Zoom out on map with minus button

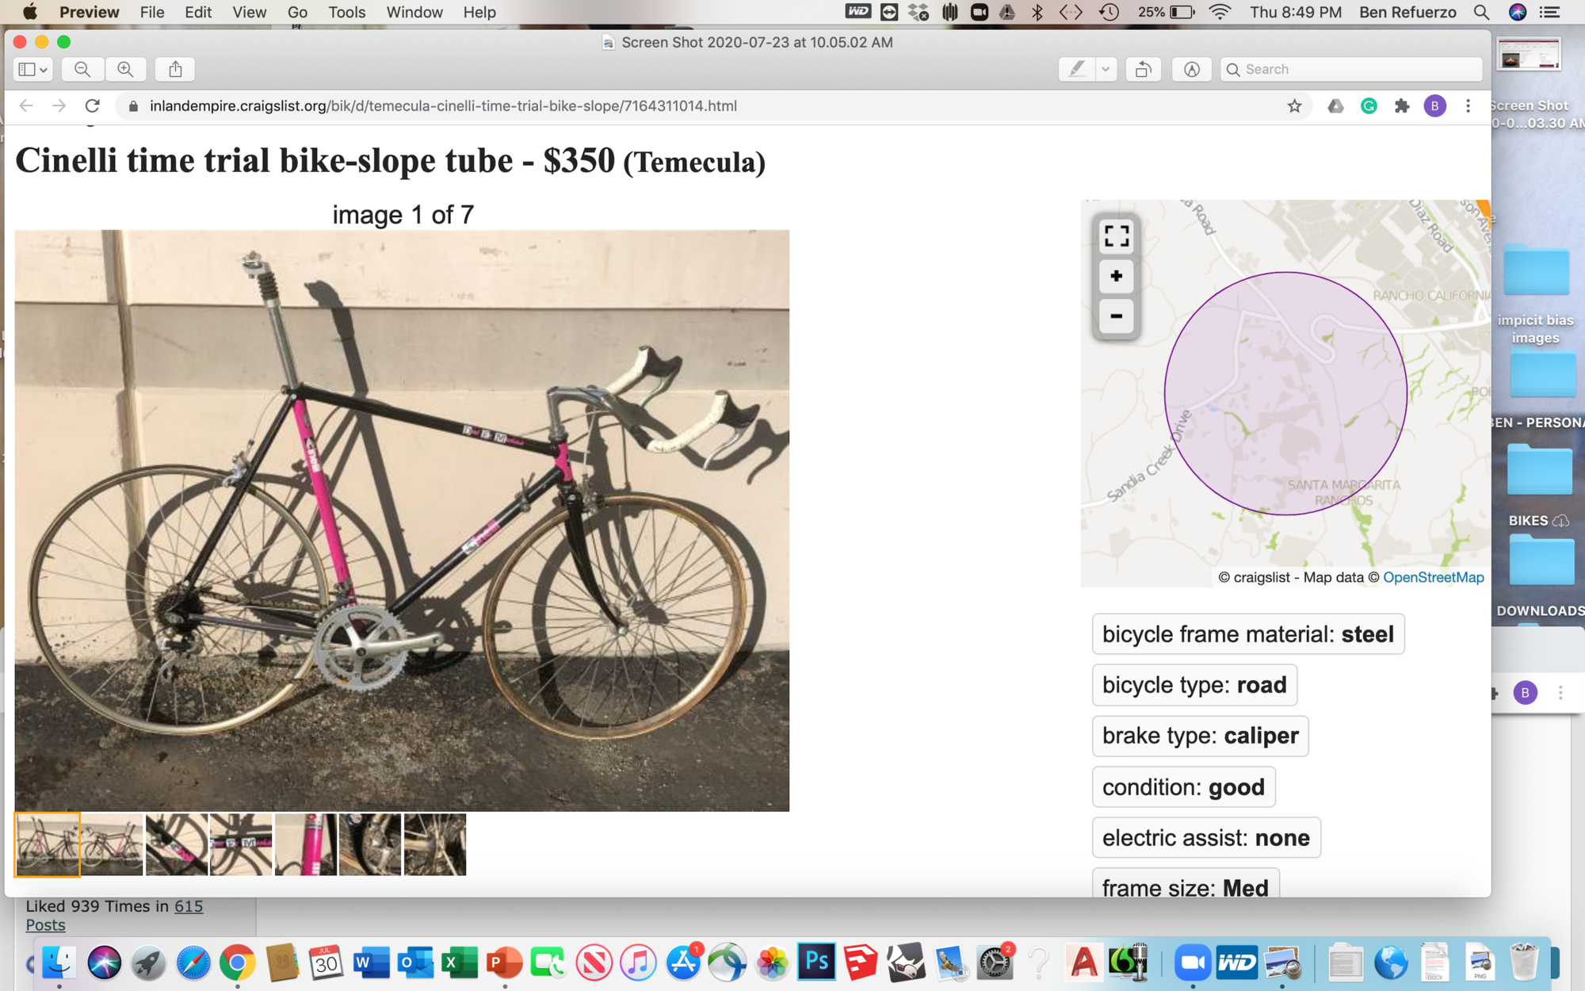point(1116,316)
